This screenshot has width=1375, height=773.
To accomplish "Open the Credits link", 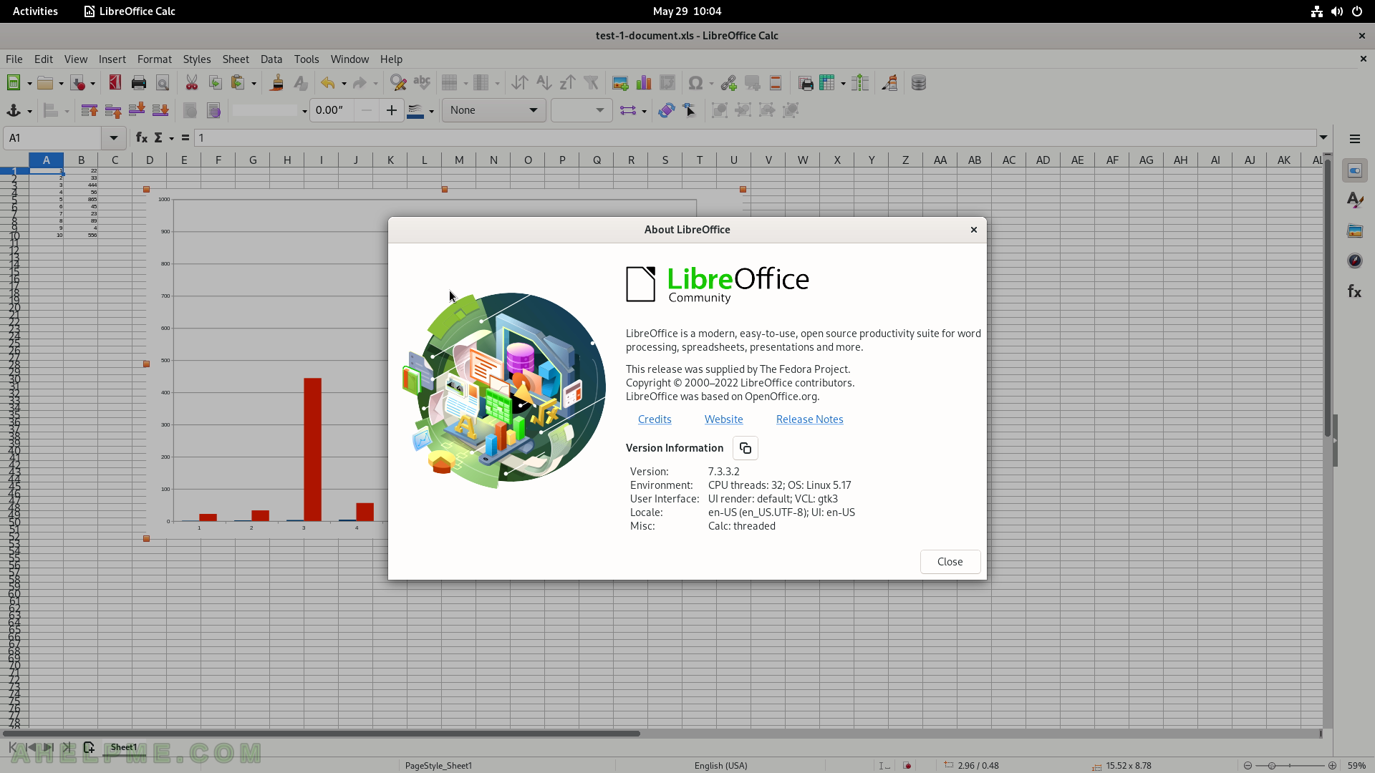I will (655, 419).
